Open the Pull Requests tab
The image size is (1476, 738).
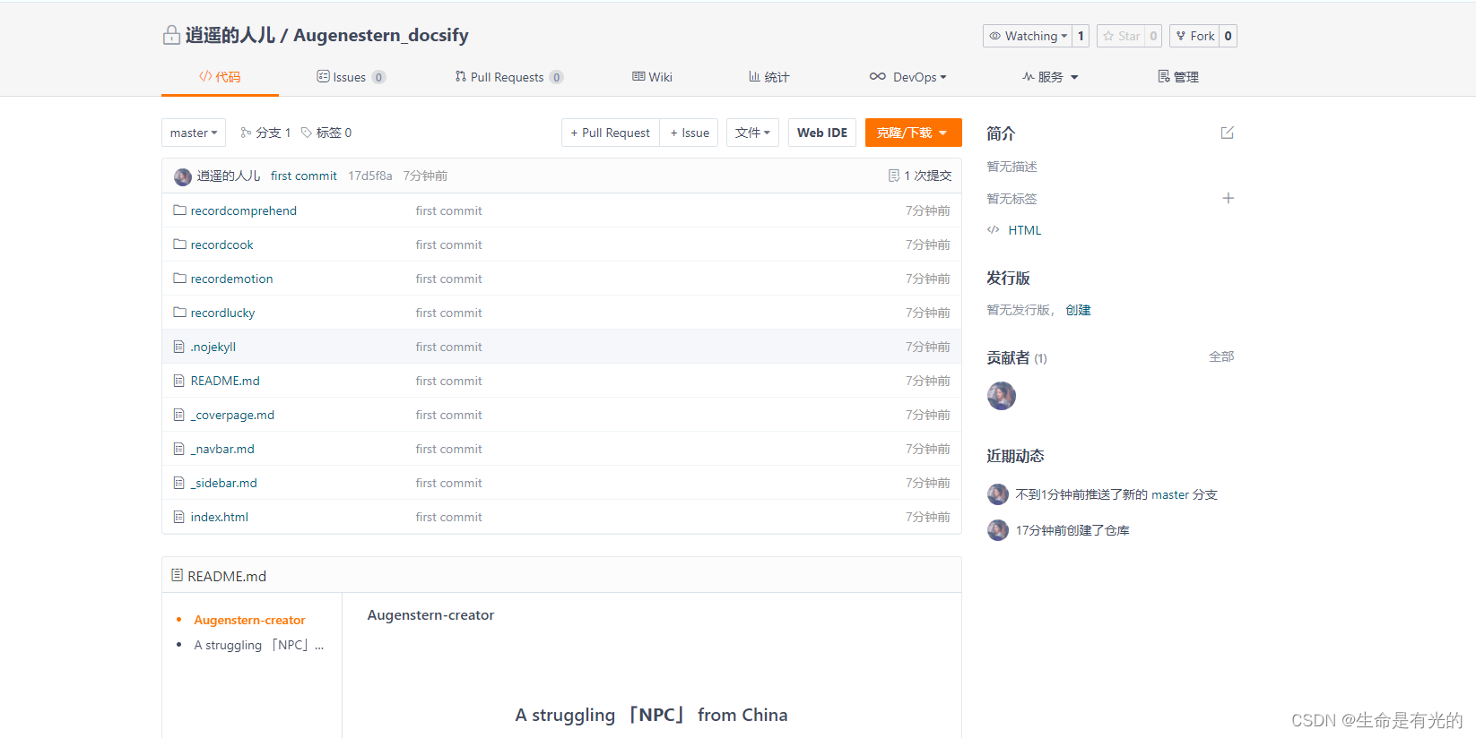pyautogui.click(x=508, y=77)
